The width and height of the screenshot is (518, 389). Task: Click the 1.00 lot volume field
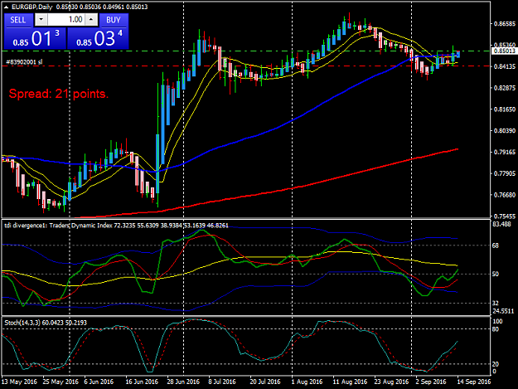(66, 20)
